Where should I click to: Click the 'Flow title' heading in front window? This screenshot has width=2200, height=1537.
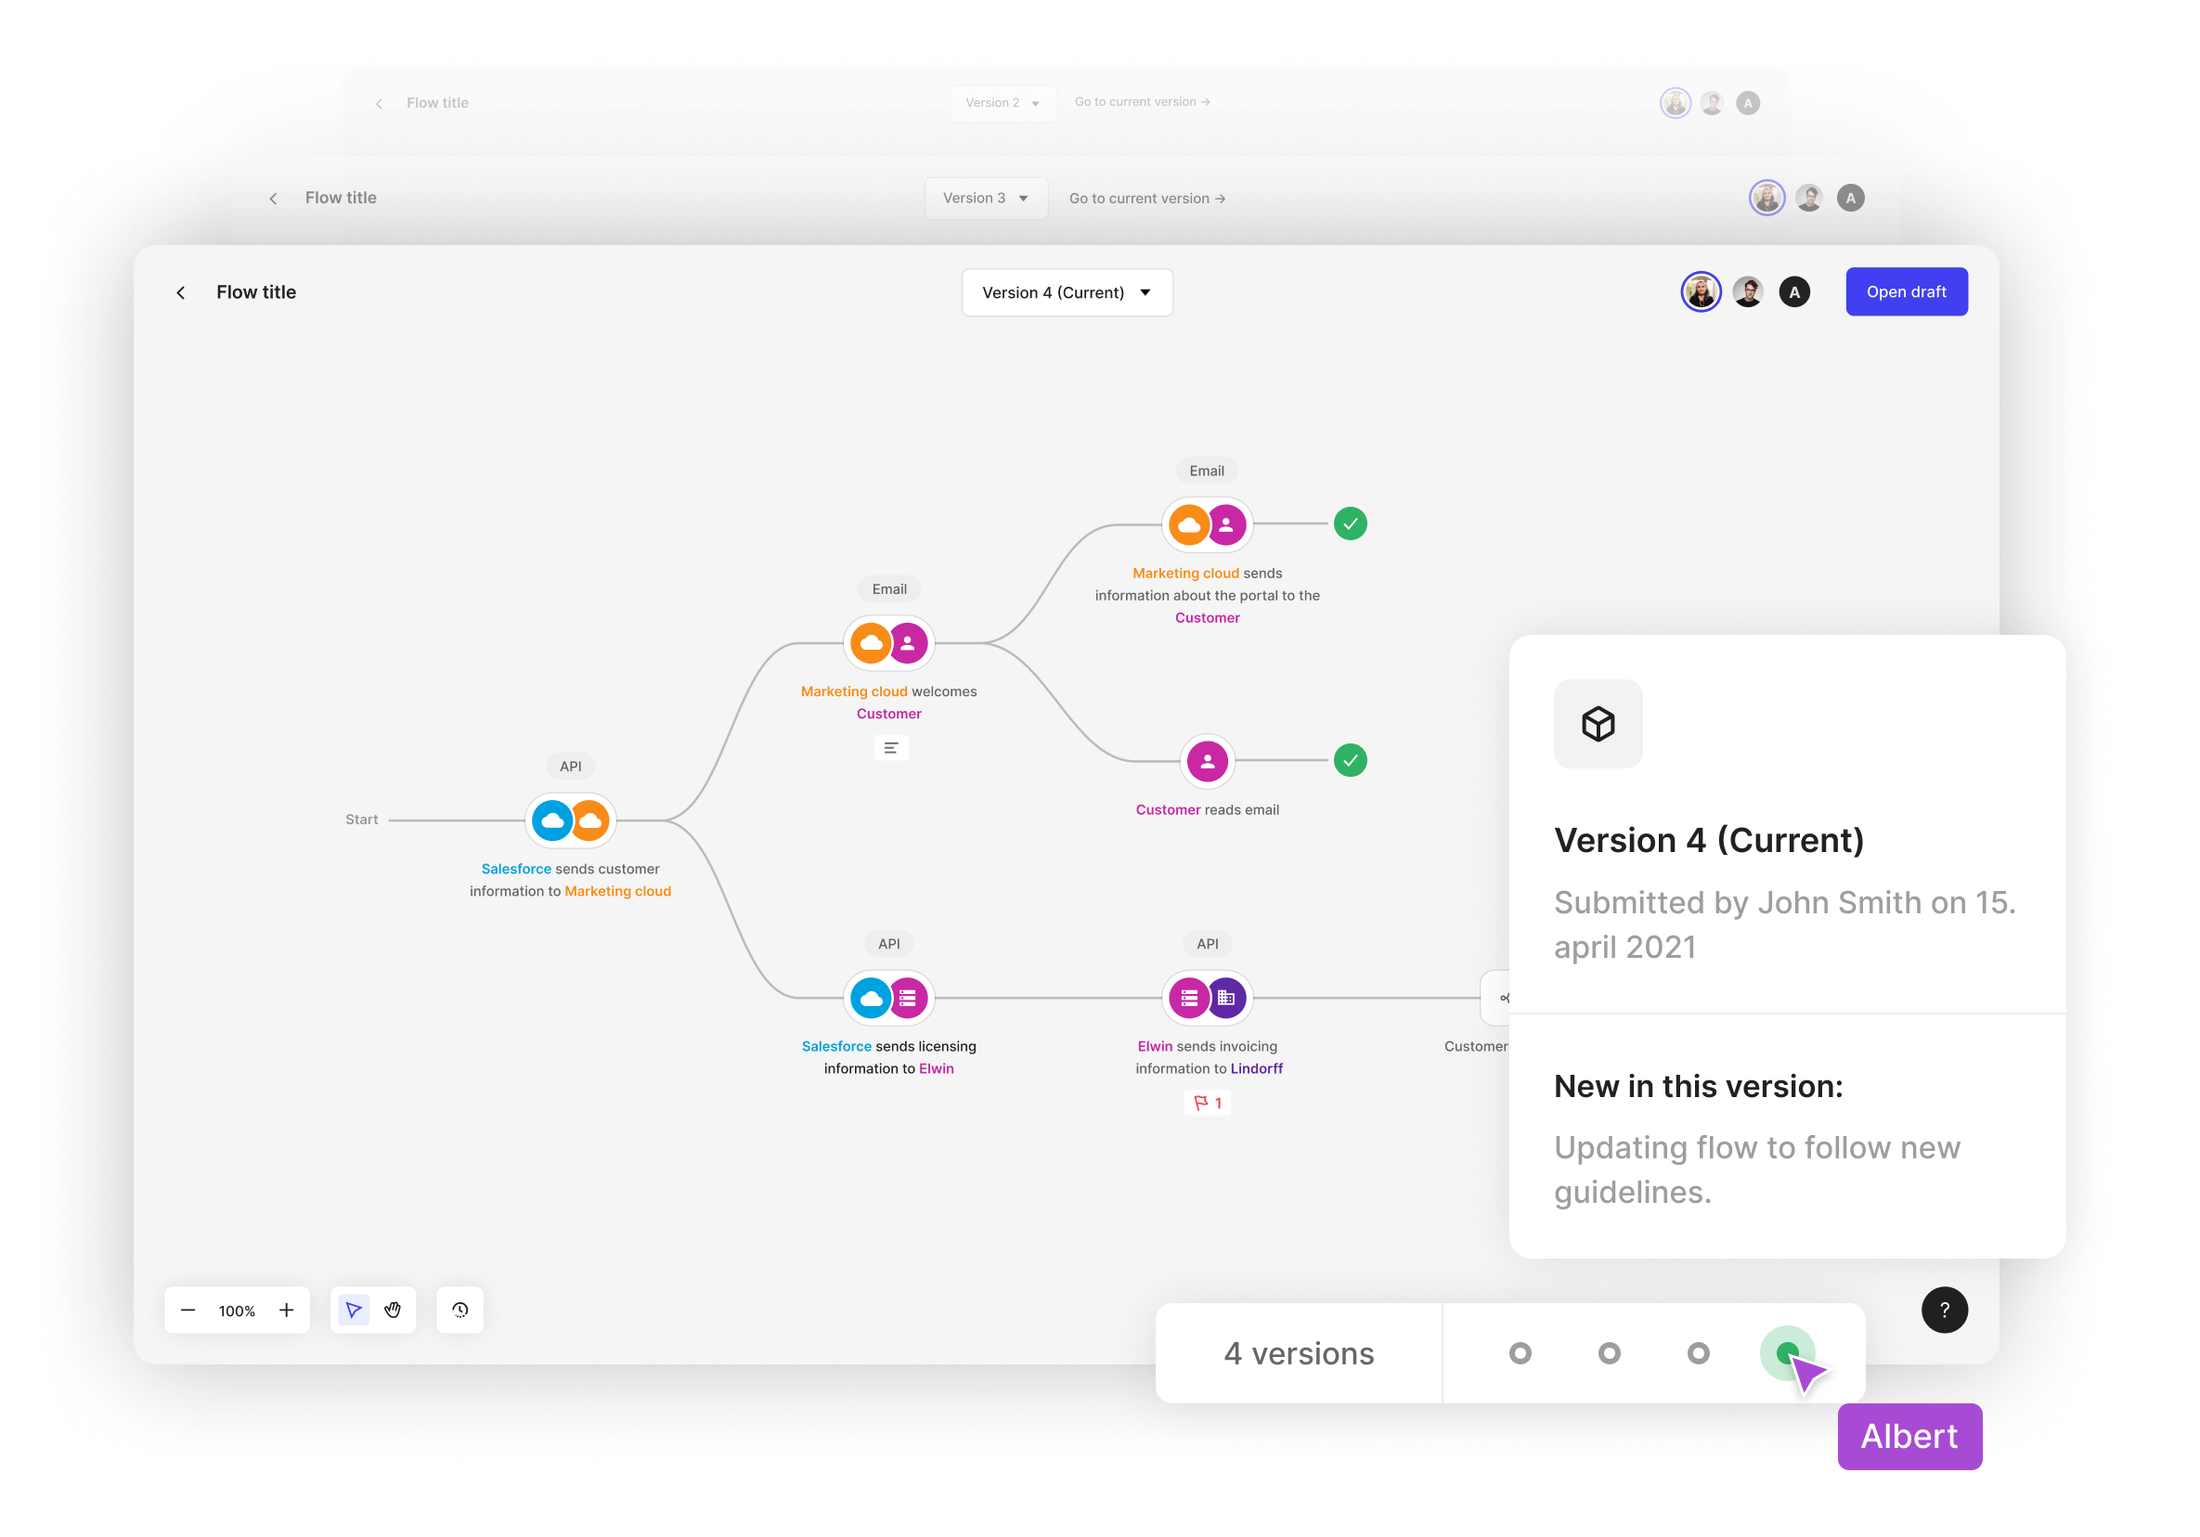(x=256, y=292)
